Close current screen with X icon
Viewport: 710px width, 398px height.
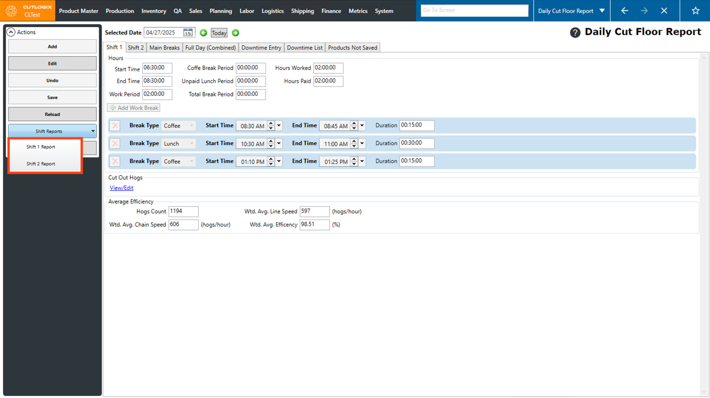pyautogui.click(x=664, y=11)
